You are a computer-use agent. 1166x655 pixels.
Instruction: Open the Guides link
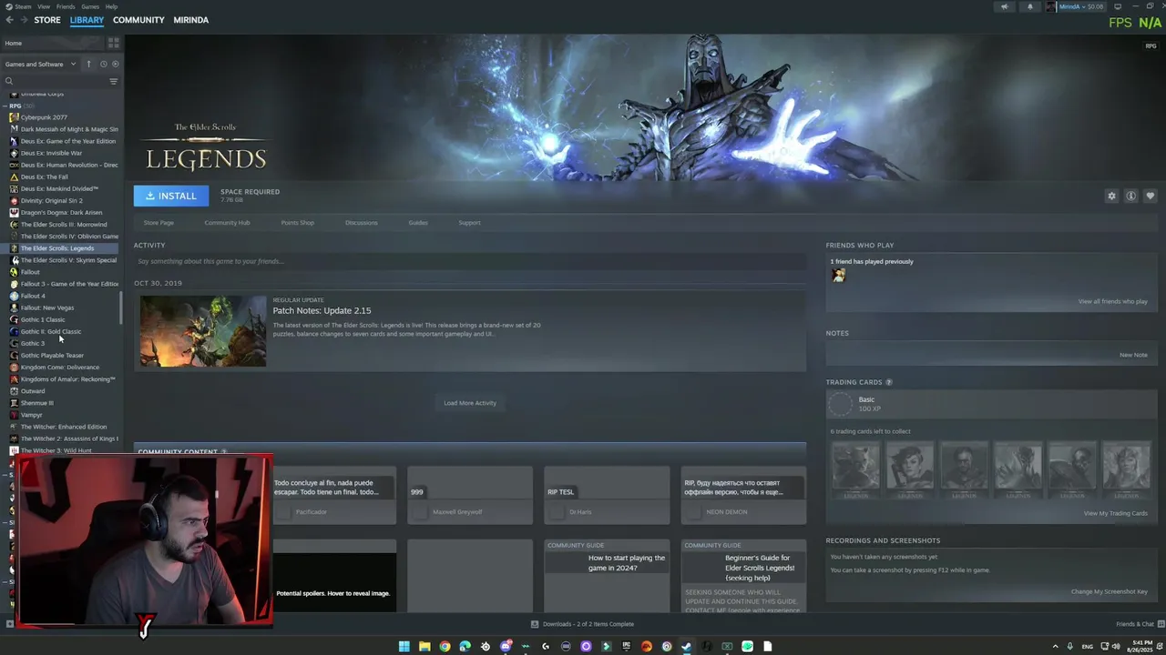click(418, 222)
